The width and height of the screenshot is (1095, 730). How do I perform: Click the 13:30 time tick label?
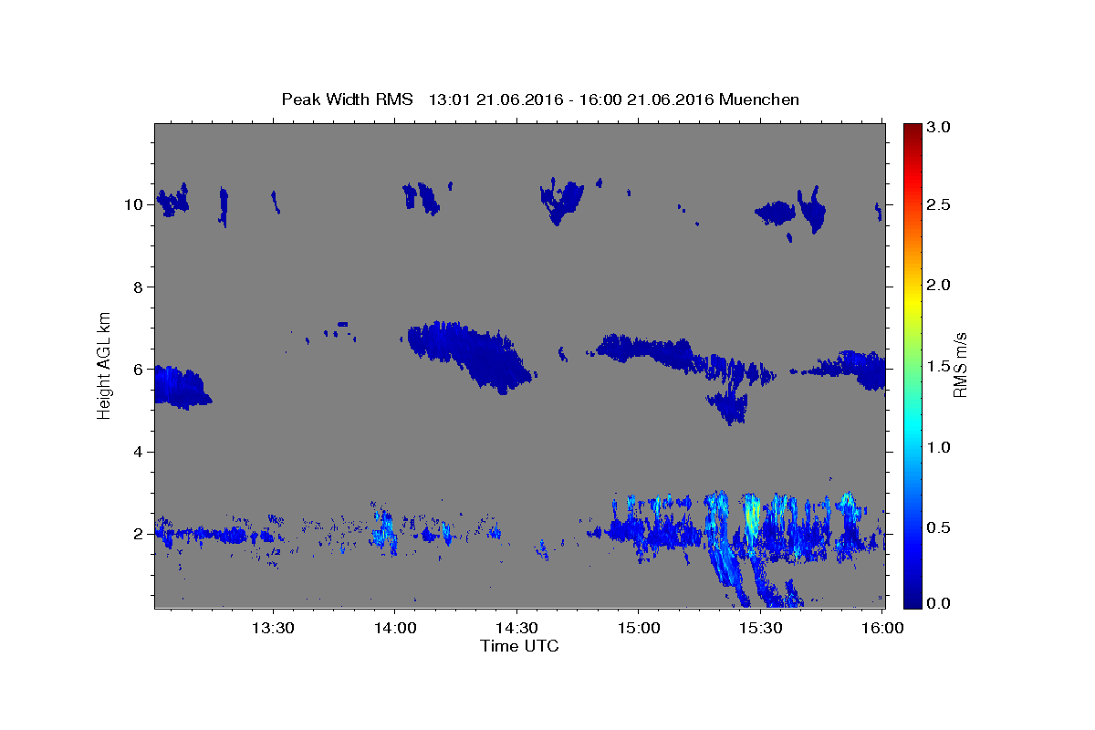[x=273, y=629]
